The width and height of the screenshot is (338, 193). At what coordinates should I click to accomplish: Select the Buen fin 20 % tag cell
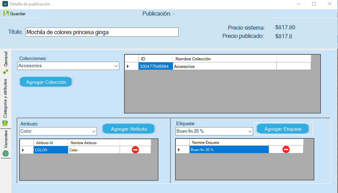[229, 150]
